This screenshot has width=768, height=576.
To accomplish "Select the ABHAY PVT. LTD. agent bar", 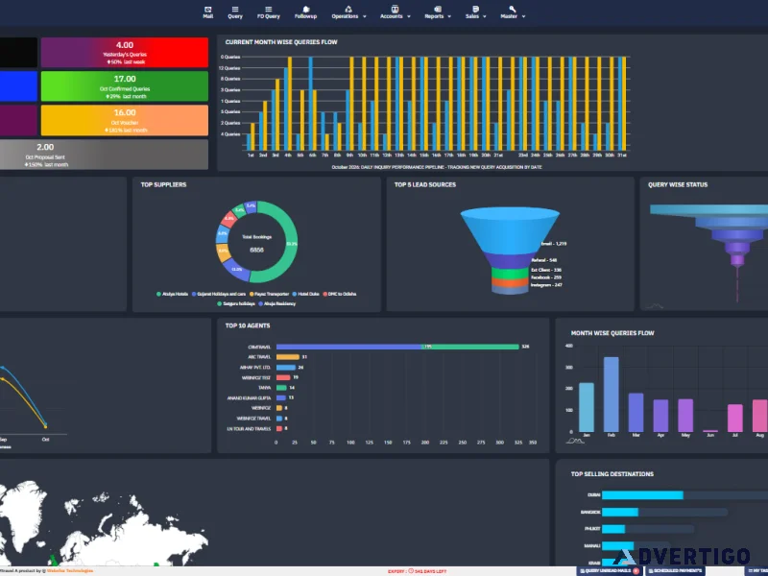I will coord(285,368).
